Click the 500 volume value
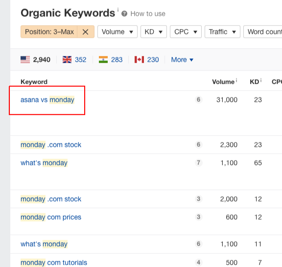Image resolution: width=282 pixels, height=267 pixels. click(232, 263)
